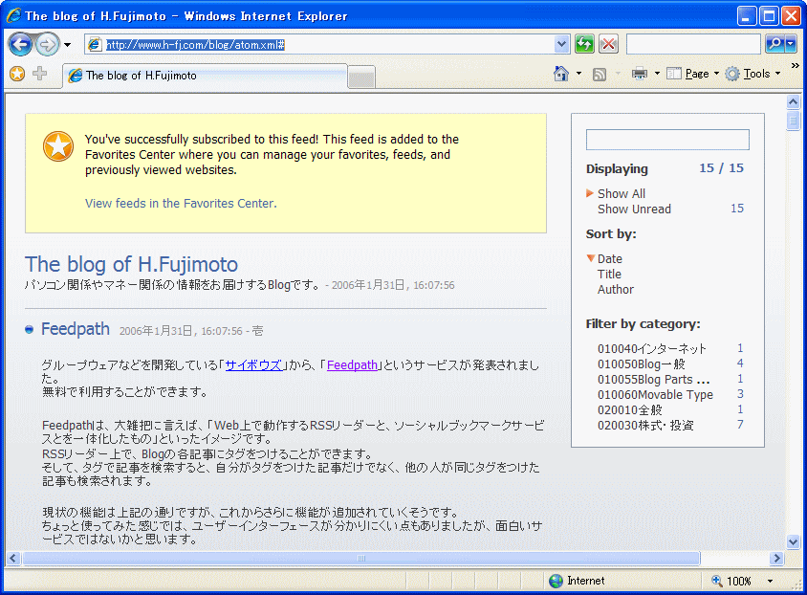
Task: Click the Internet zone status icon
Action: 556,581
